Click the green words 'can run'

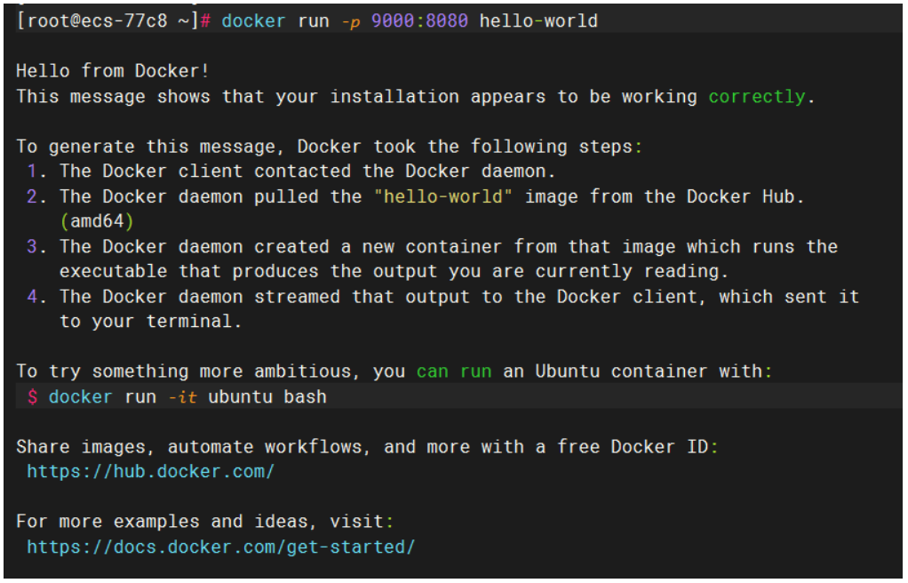click(x=454, y=371)
